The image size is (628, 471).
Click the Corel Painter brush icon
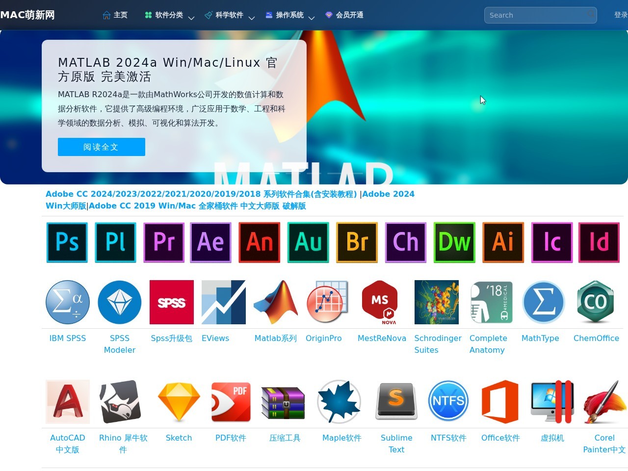point(604,402)
